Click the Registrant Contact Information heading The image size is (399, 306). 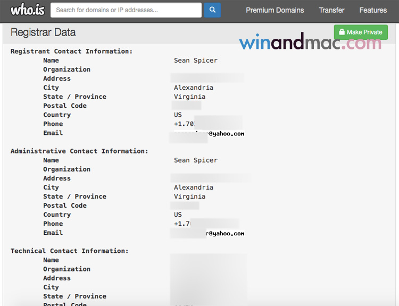(71, 52)
